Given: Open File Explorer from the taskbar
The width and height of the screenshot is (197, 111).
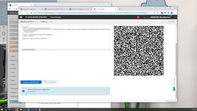Looking at the screenshot, I should (21, 109).
